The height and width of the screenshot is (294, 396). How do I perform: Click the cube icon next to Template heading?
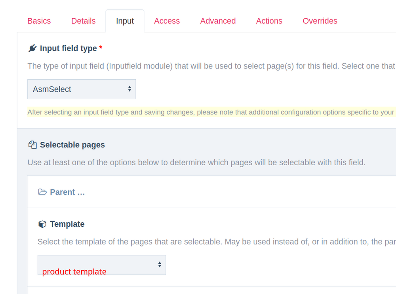(x=42, y=224)
